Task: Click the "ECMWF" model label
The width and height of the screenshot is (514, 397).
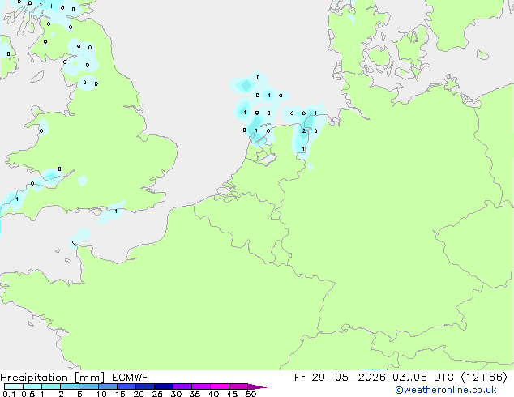Action: coord(131,378)
